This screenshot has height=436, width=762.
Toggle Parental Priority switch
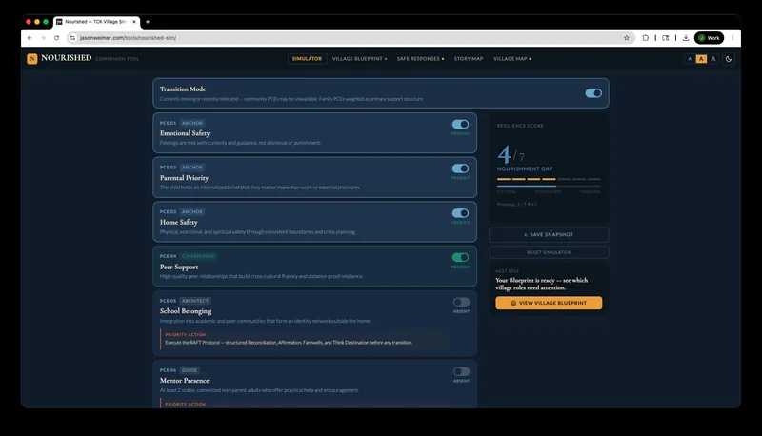pos(460,168)
